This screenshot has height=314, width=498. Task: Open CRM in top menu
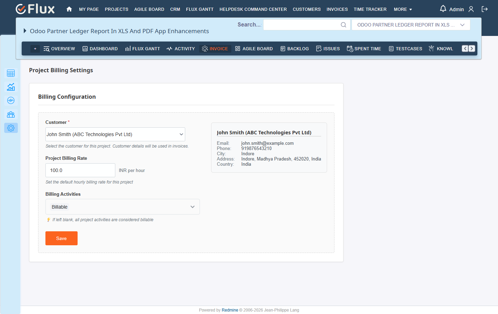pos(175,9)
